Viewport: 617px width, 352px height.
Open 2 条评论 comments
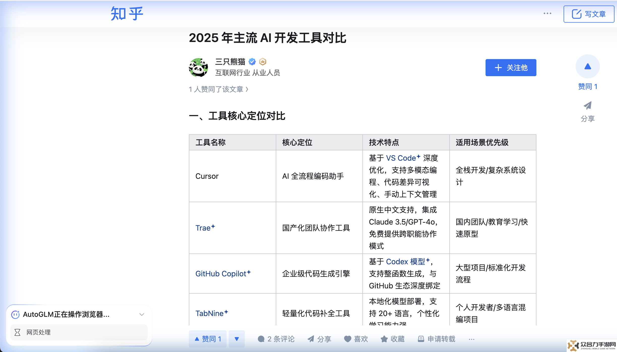pyautogui.click(x=276, y=339)
